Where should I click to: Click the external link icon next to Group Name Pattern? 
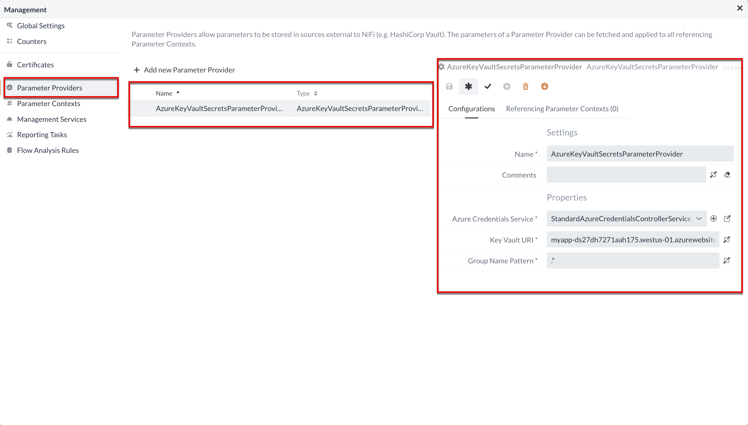(727, 261)
